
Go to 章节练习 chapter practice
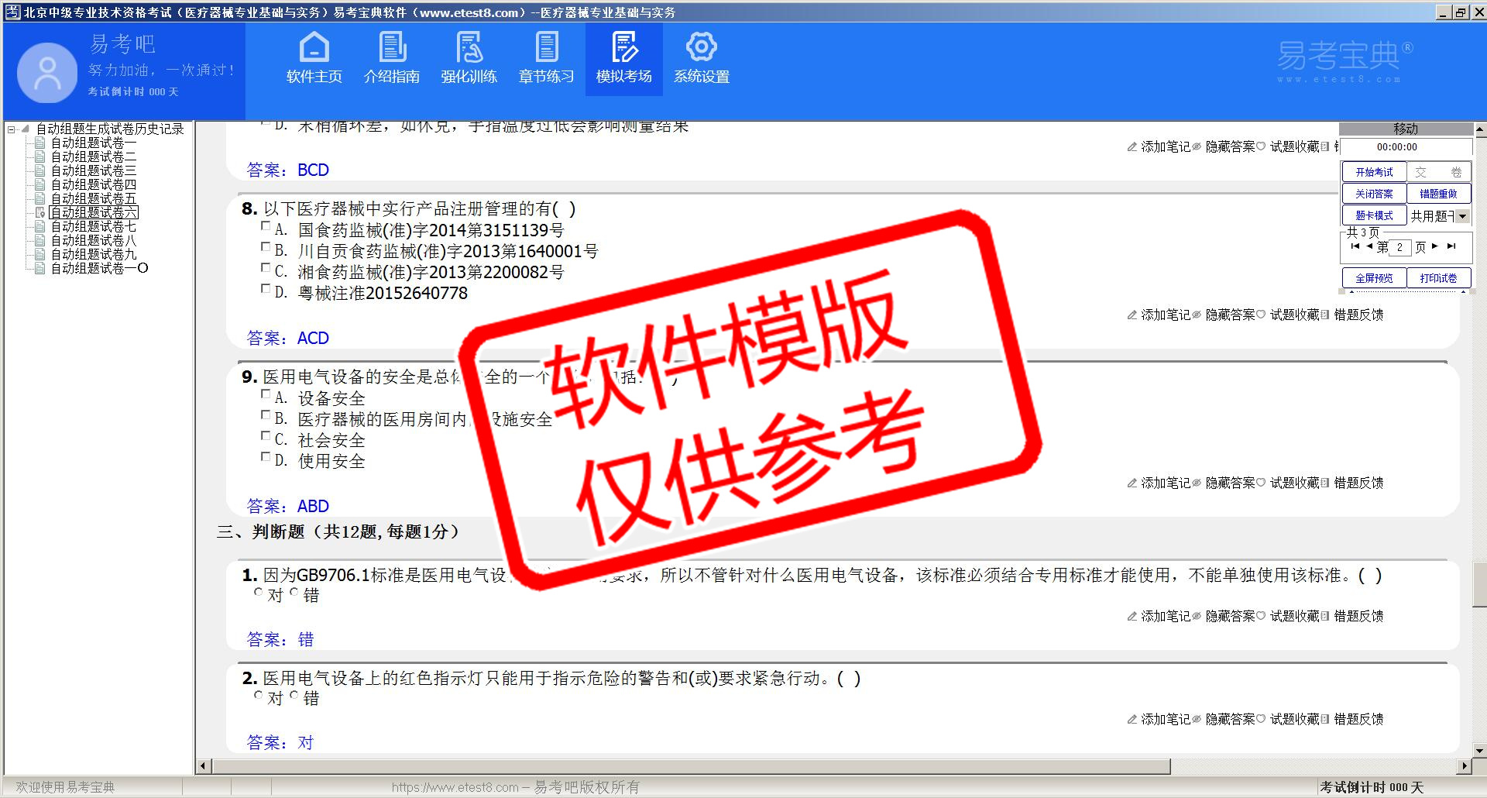(546, 58)
